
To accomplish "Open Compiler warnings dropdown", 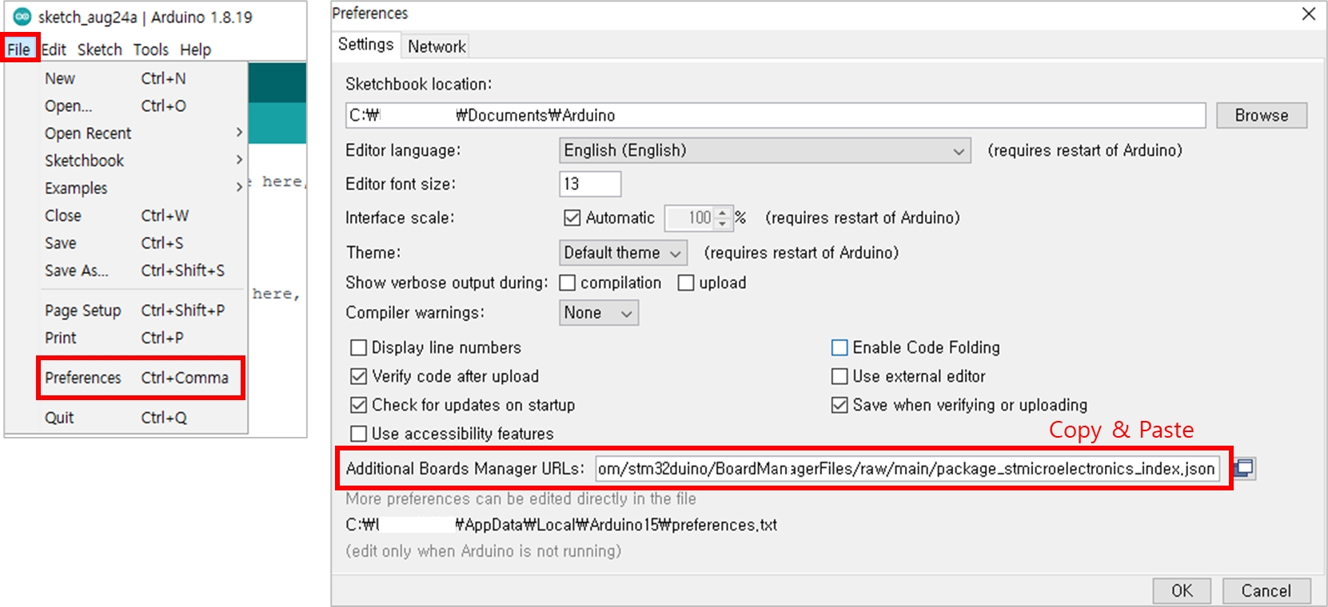I will pos(598,313).
